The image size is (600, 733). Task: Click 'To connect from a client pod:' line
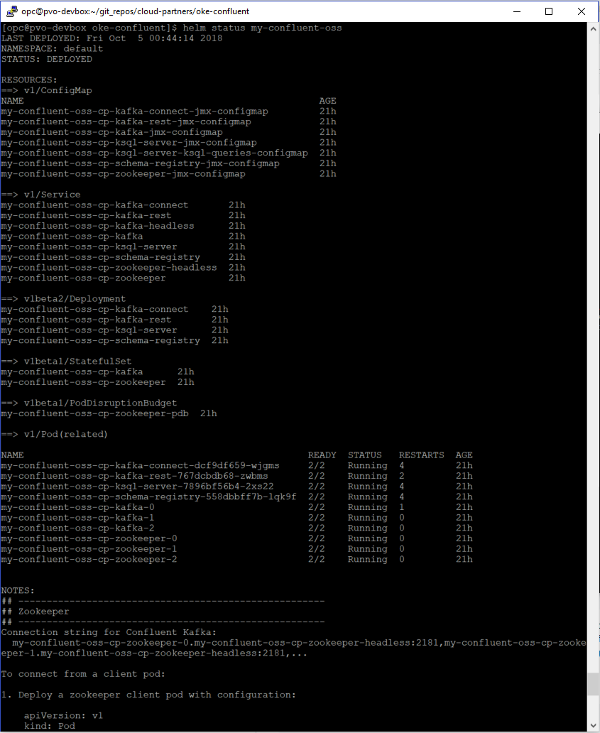pyautogui.click(x=83, y=674)
